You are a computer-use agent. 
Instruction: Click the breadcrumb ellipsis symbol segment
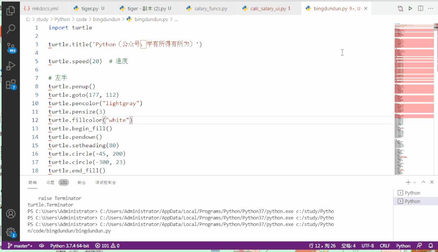click(x=176, y=19)
